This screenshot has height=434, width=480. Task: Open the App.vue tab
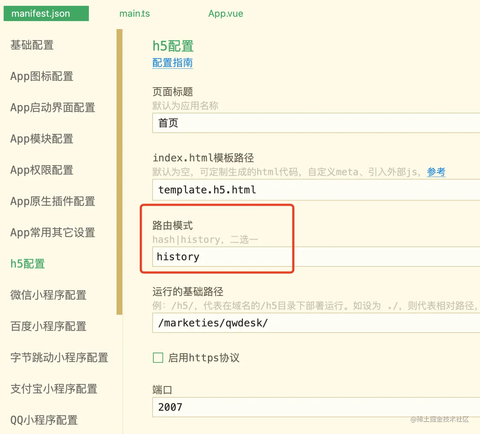pos(226,13)
